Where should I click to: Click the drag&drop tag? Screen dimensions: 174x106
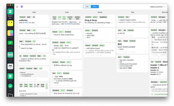[103, 17]
